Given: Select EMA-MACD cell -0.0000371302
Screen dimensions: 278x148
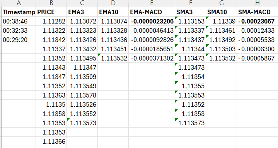Looking at the screenshot, I should click(152, 58).
